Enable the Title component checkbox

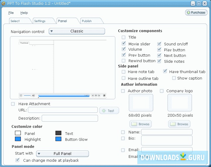pos(124,37)
